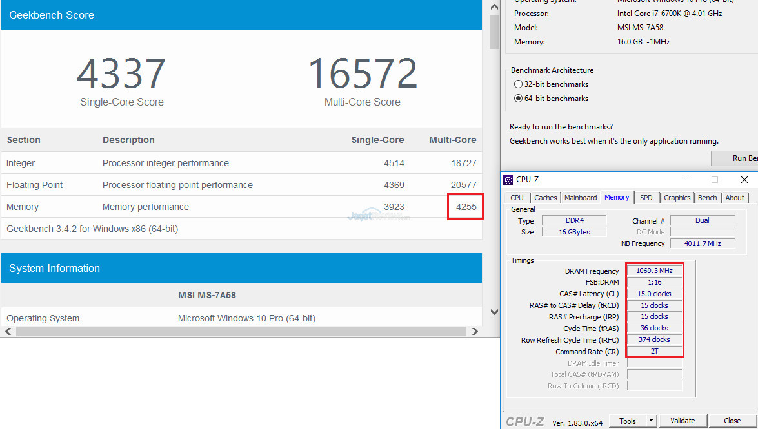Open the Tools dropdown arrow in CPU-Z

coord(651,421)
